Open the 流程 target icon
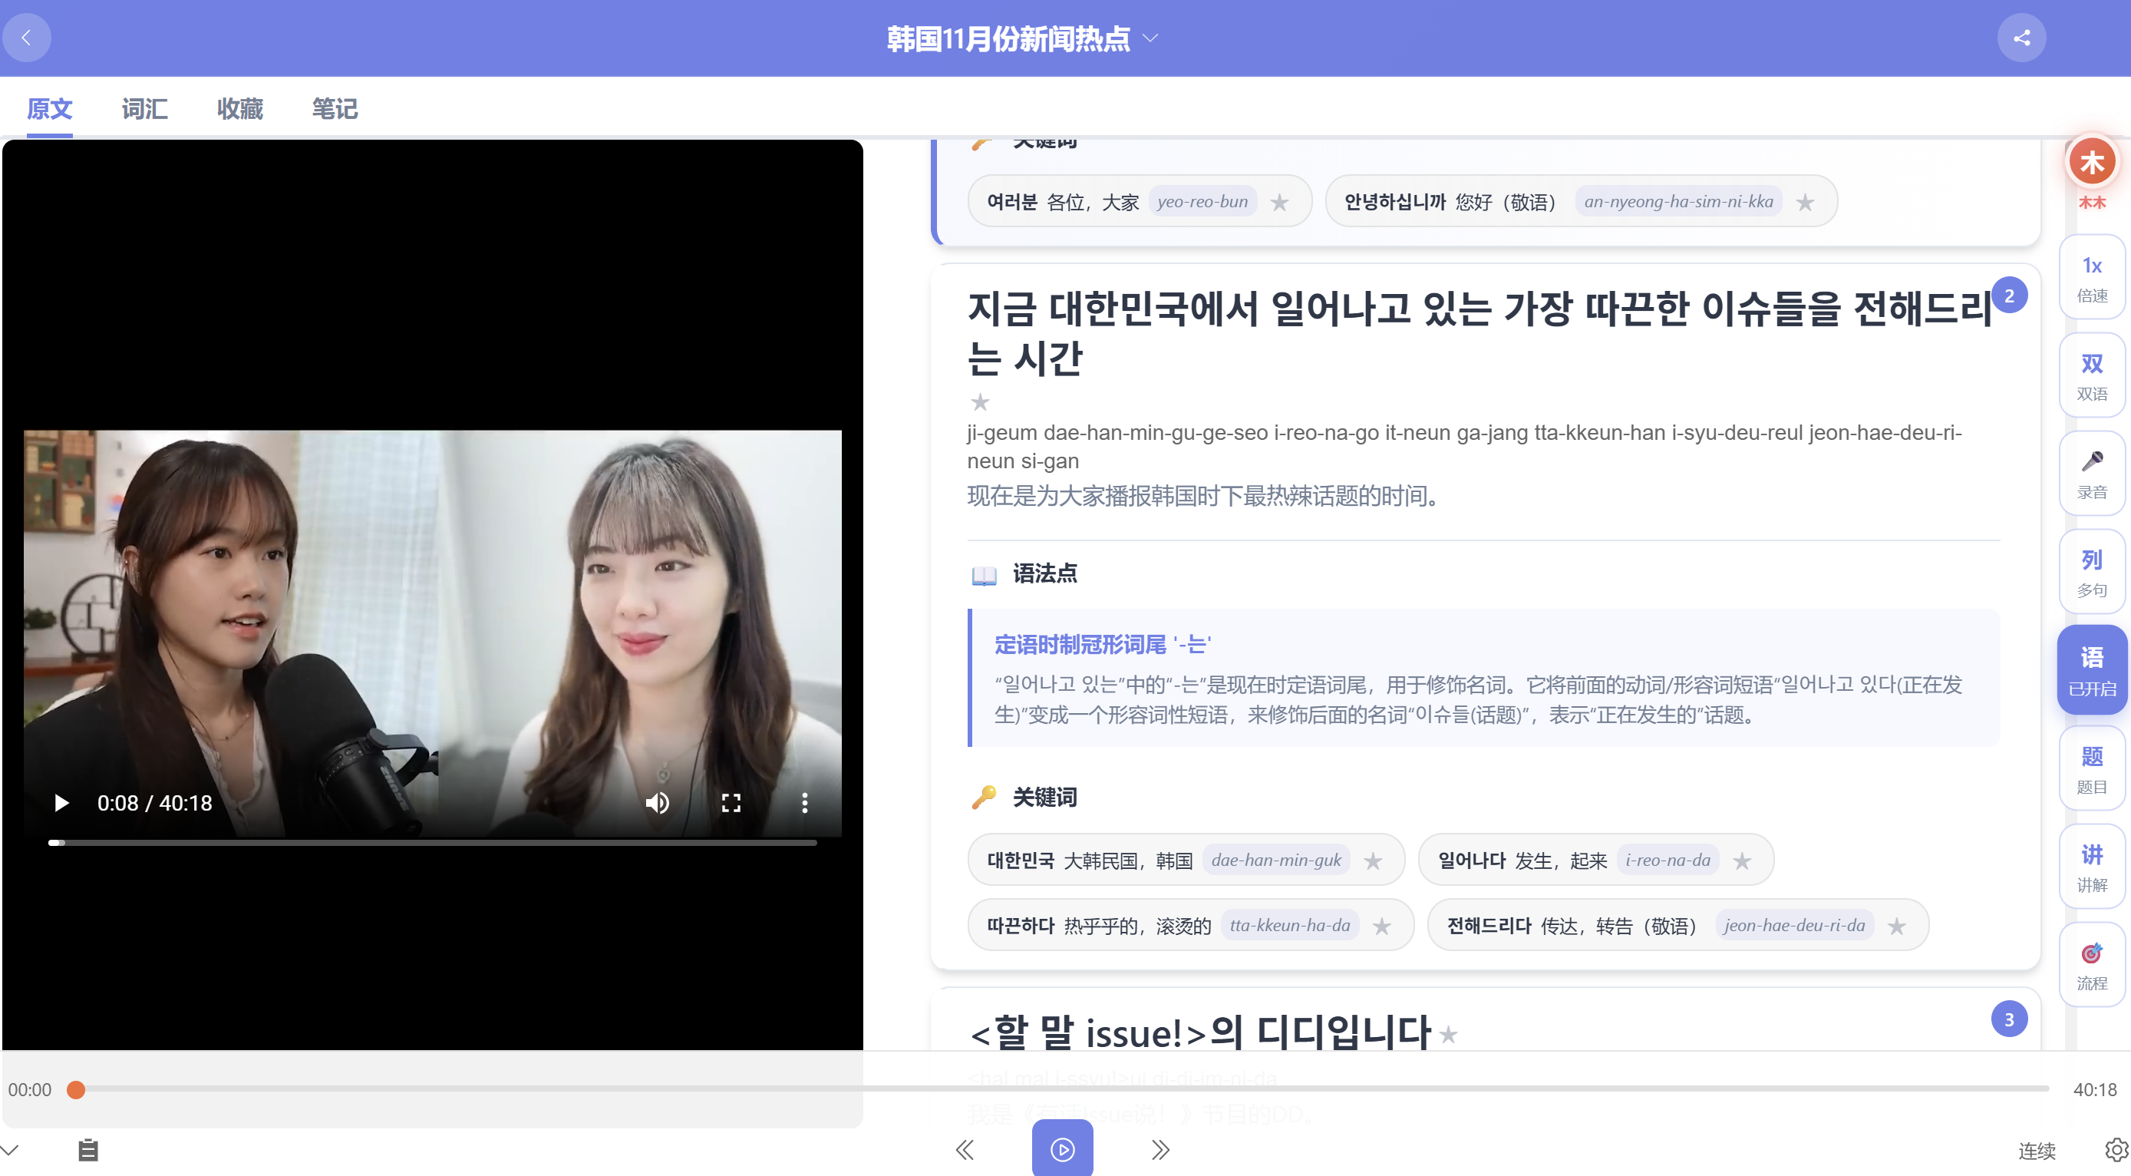Image resolution: width=2131 pixels, height=1176 pixels. 2091,965
